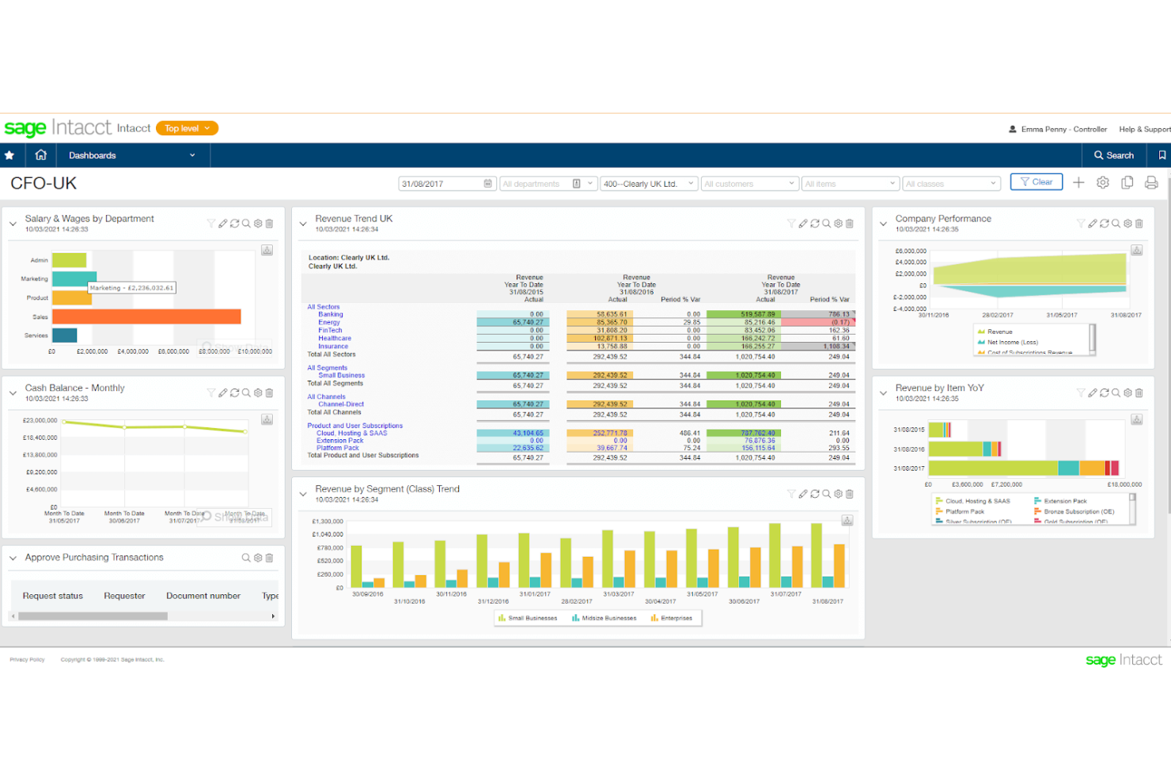This screenshot has height=781, width=1171.
Task: Drill into Cloud, Hosting & SAAS link
Action: pyautogui.click(x=351, y=433)
